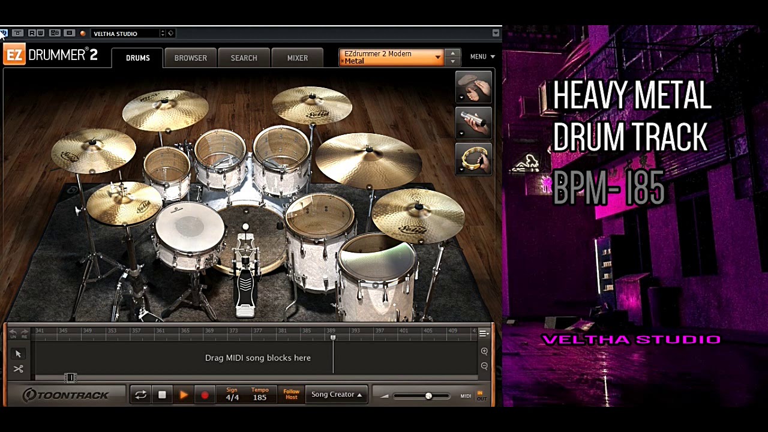Click the diamond preset icon after VELTHA STUDIO
The width and height of the screenshot is (768, 432).
coord(171,34)
